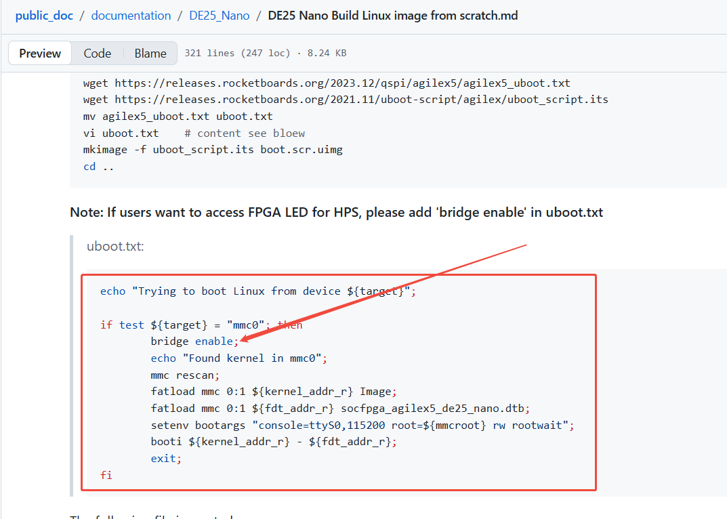
Task: Switch to the Preview tab
Action: [40, 54]
